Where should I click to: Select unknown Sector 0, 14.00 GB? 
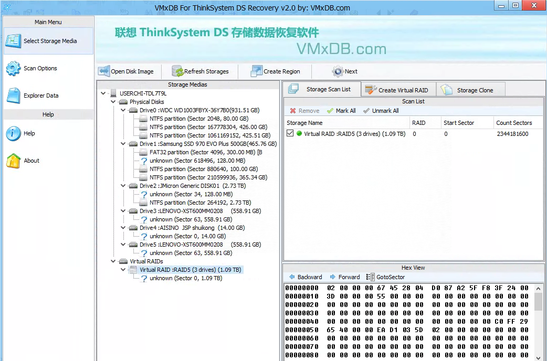(x=188, y=236)
